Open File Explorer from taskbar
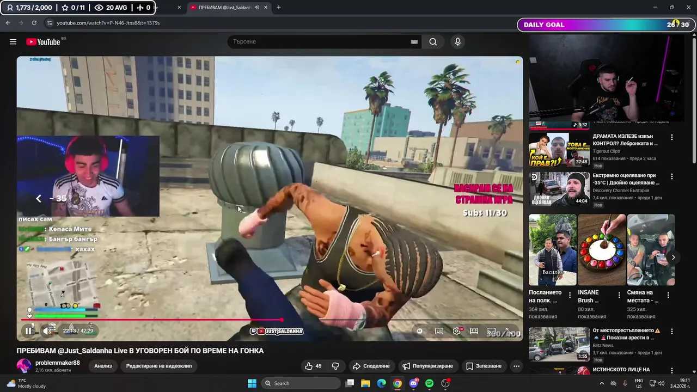Image resolution: width=697 pixels, height=392 pixels. pyautogui.click(x=366, y=383)
